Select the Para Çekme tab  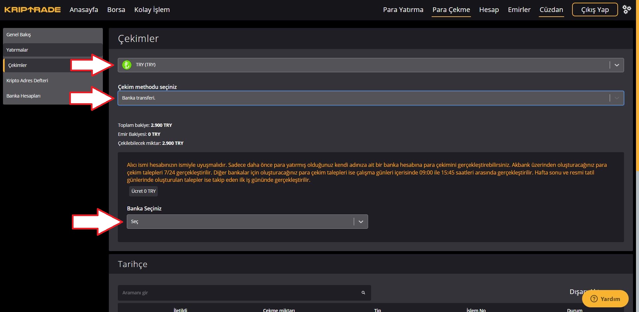(451, 10)
